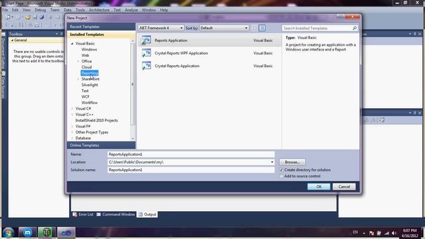Click Open File folder icon in toolbar
Screen dimensions: 425x239
(28, 17)
